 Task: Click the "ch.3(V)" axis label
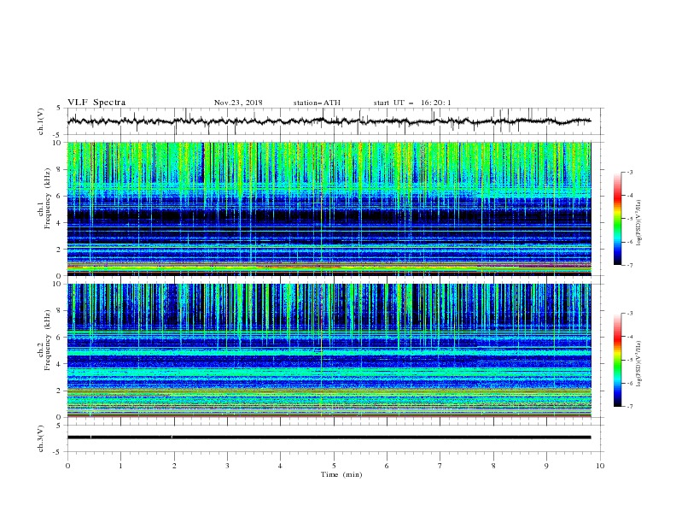pos(41,438)
